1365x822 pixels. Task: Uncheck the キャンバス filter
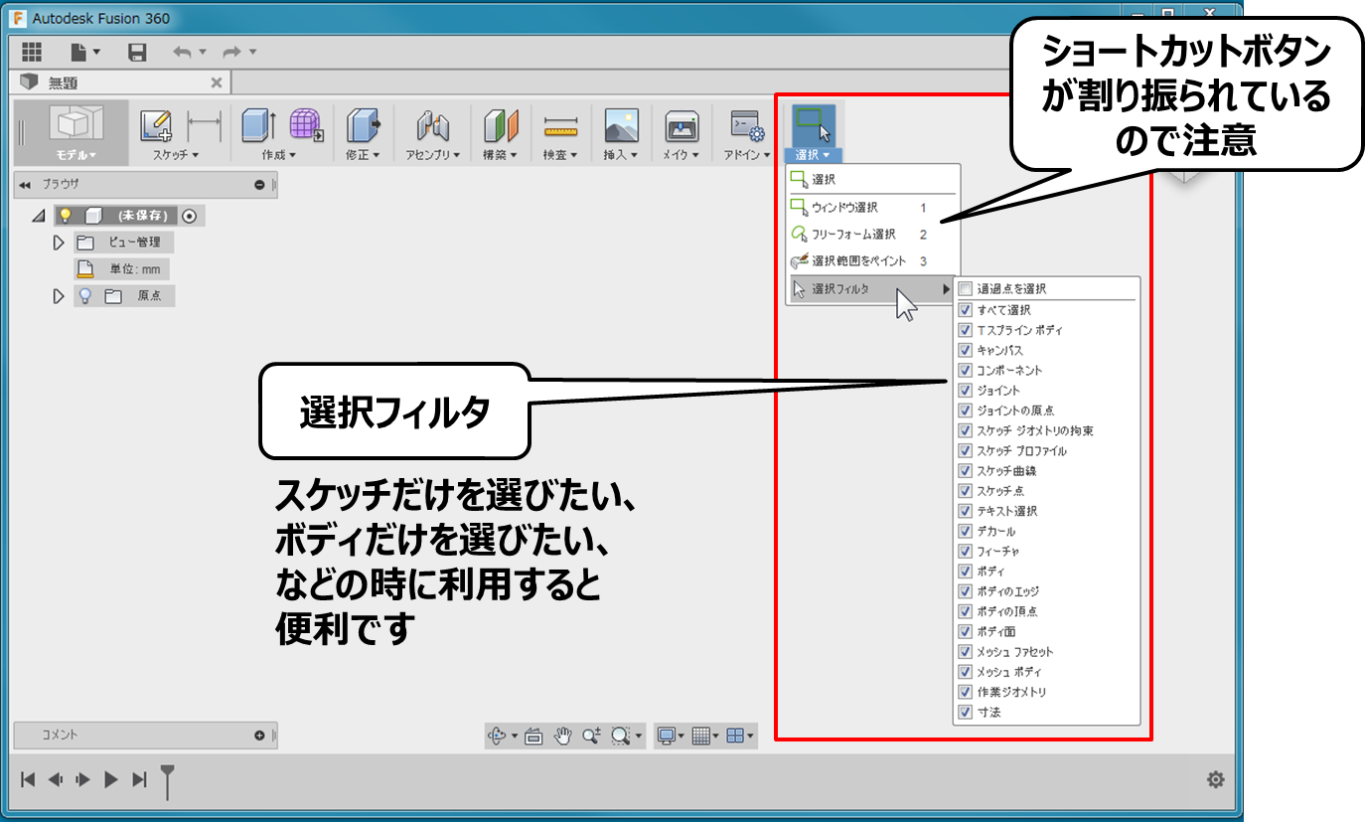click(965, 350)
